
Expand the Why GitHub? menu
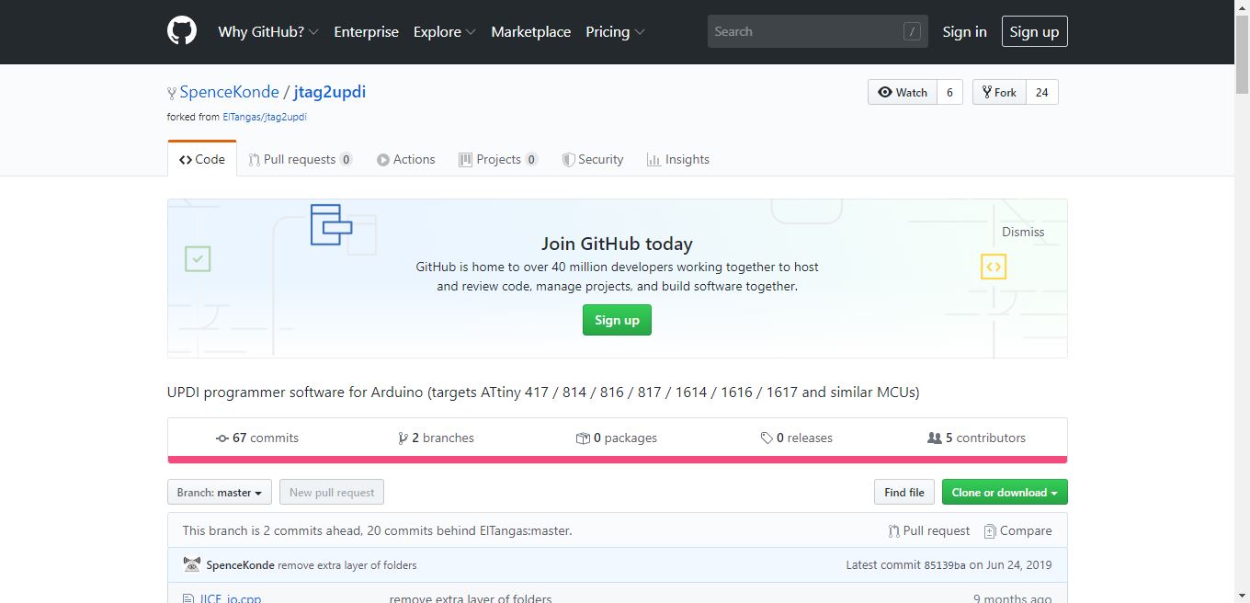pos(267,31)
